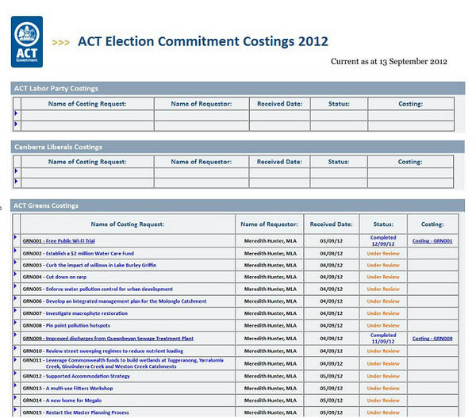Expand the GRN006 Molonglo Catchment row arrow

pos(16,297)
